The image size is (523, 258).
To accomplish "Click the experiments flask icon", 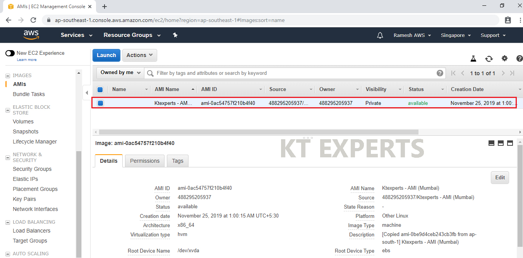I will click(473, 59).
